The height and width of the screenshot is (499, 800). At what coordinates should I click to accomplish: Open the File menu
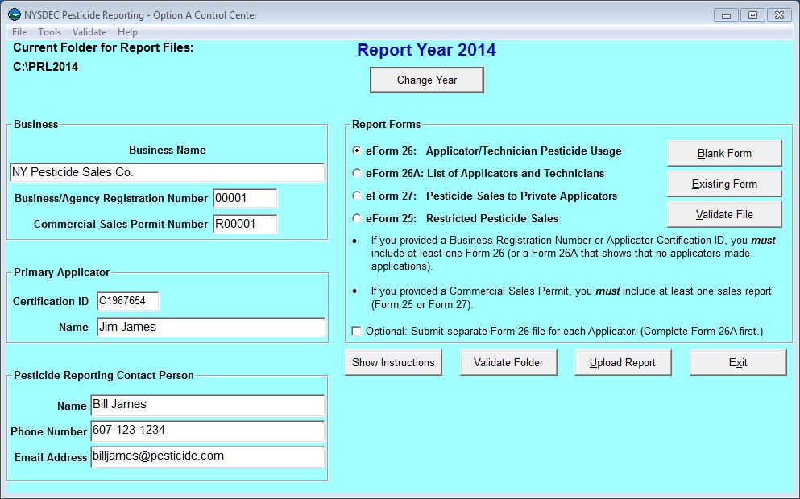pyautogui.click(x=19, y=32)
